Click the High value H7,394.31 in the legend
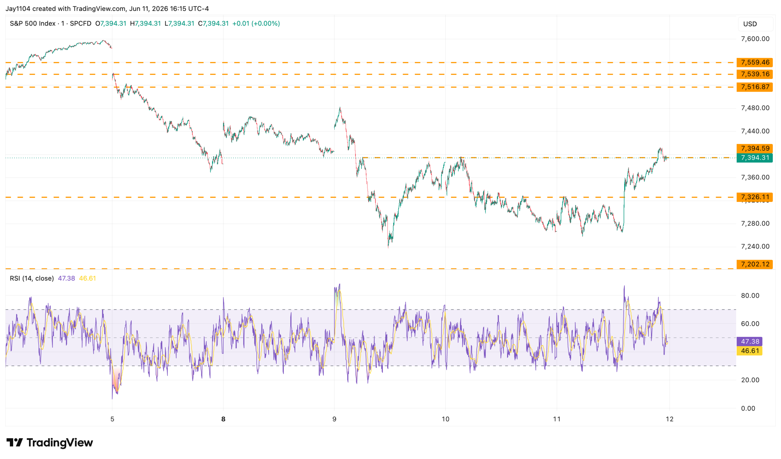Screen dimensions: 781x459 pyautogui.click(x=145, y=23)
